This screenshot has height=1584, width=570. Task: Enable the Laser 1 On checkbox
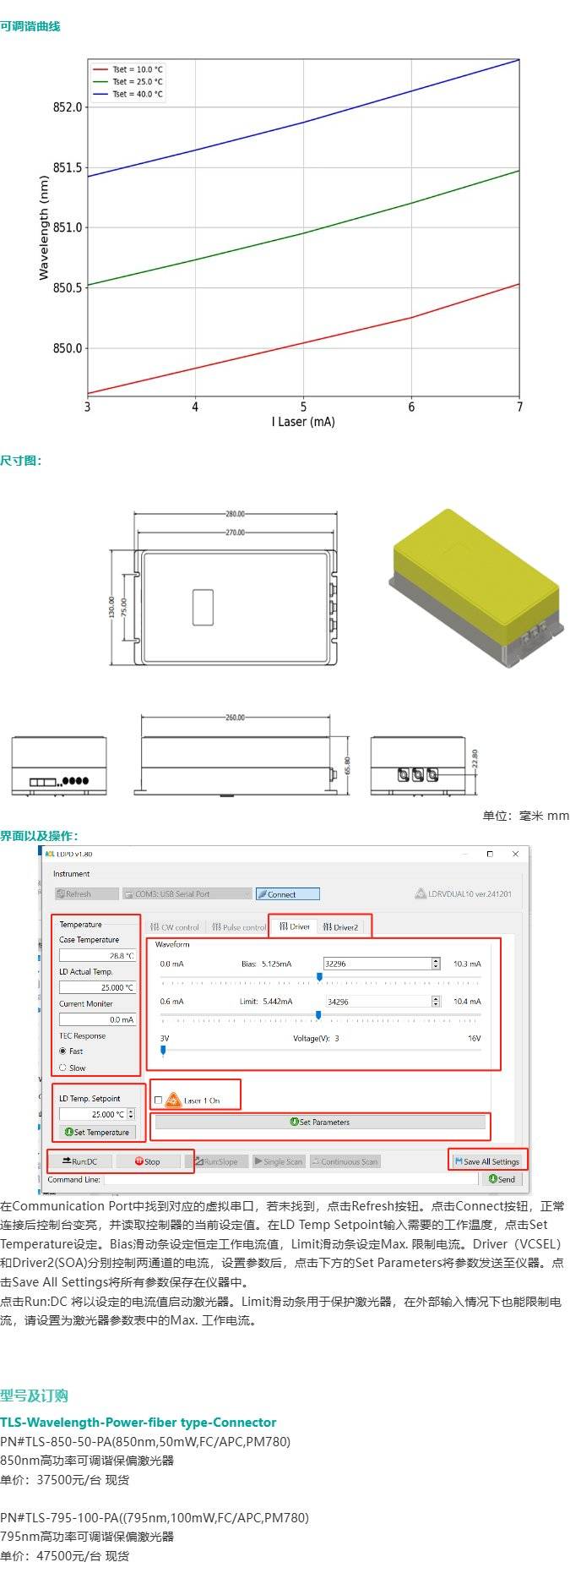coord(158,1101)
